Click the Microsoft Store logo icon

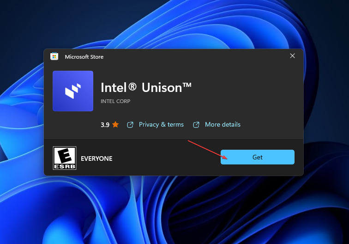pos(54,56)
